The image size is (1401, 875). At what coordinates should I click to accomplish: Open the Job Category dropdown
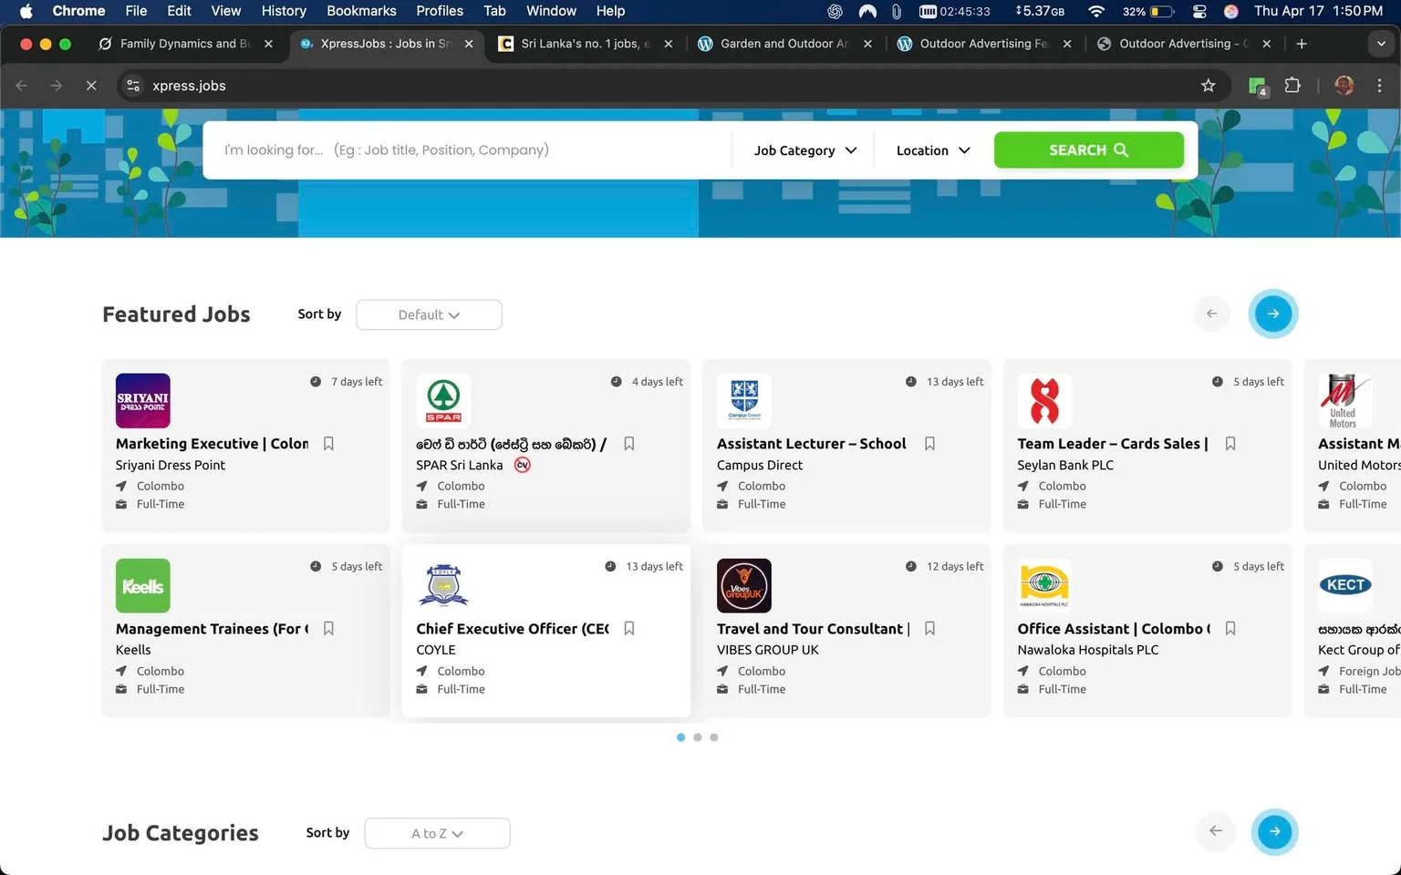pos(803,149)
